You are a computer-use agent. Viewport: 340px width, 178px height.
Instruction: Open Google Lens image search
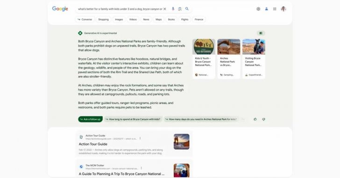click(180, 9)
